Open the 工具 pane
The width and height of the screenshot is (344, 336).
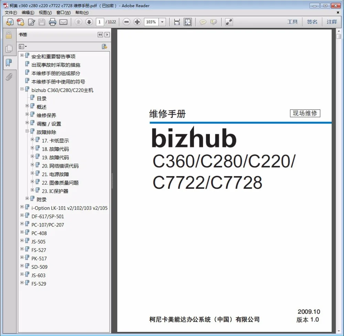pyautogui.click(x=292, y=22)
